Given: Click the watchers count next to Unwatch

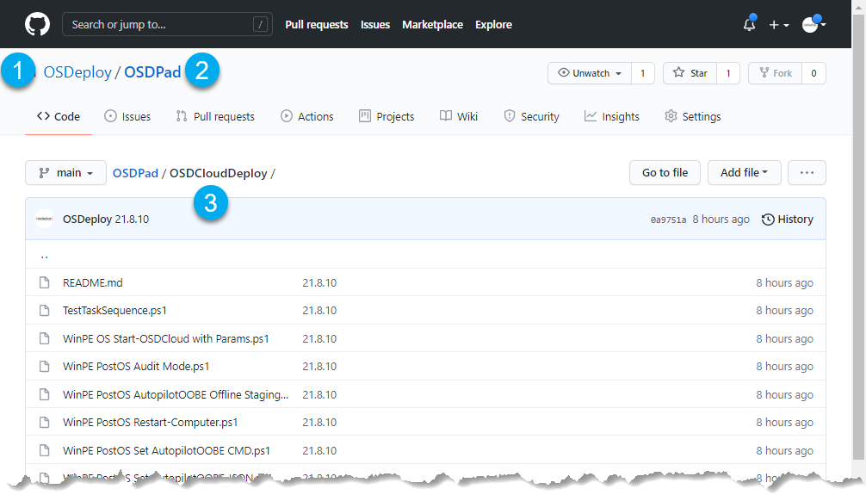Looking at the screenshot, I should point(642,73).
